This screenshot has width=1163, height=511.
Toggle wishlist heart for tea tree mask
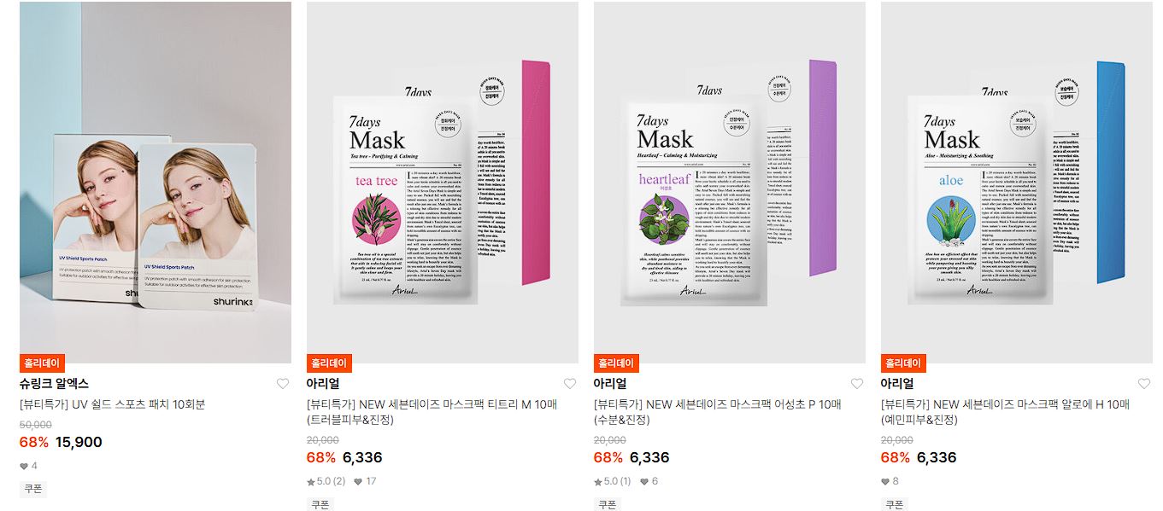[x=570, y=384]
